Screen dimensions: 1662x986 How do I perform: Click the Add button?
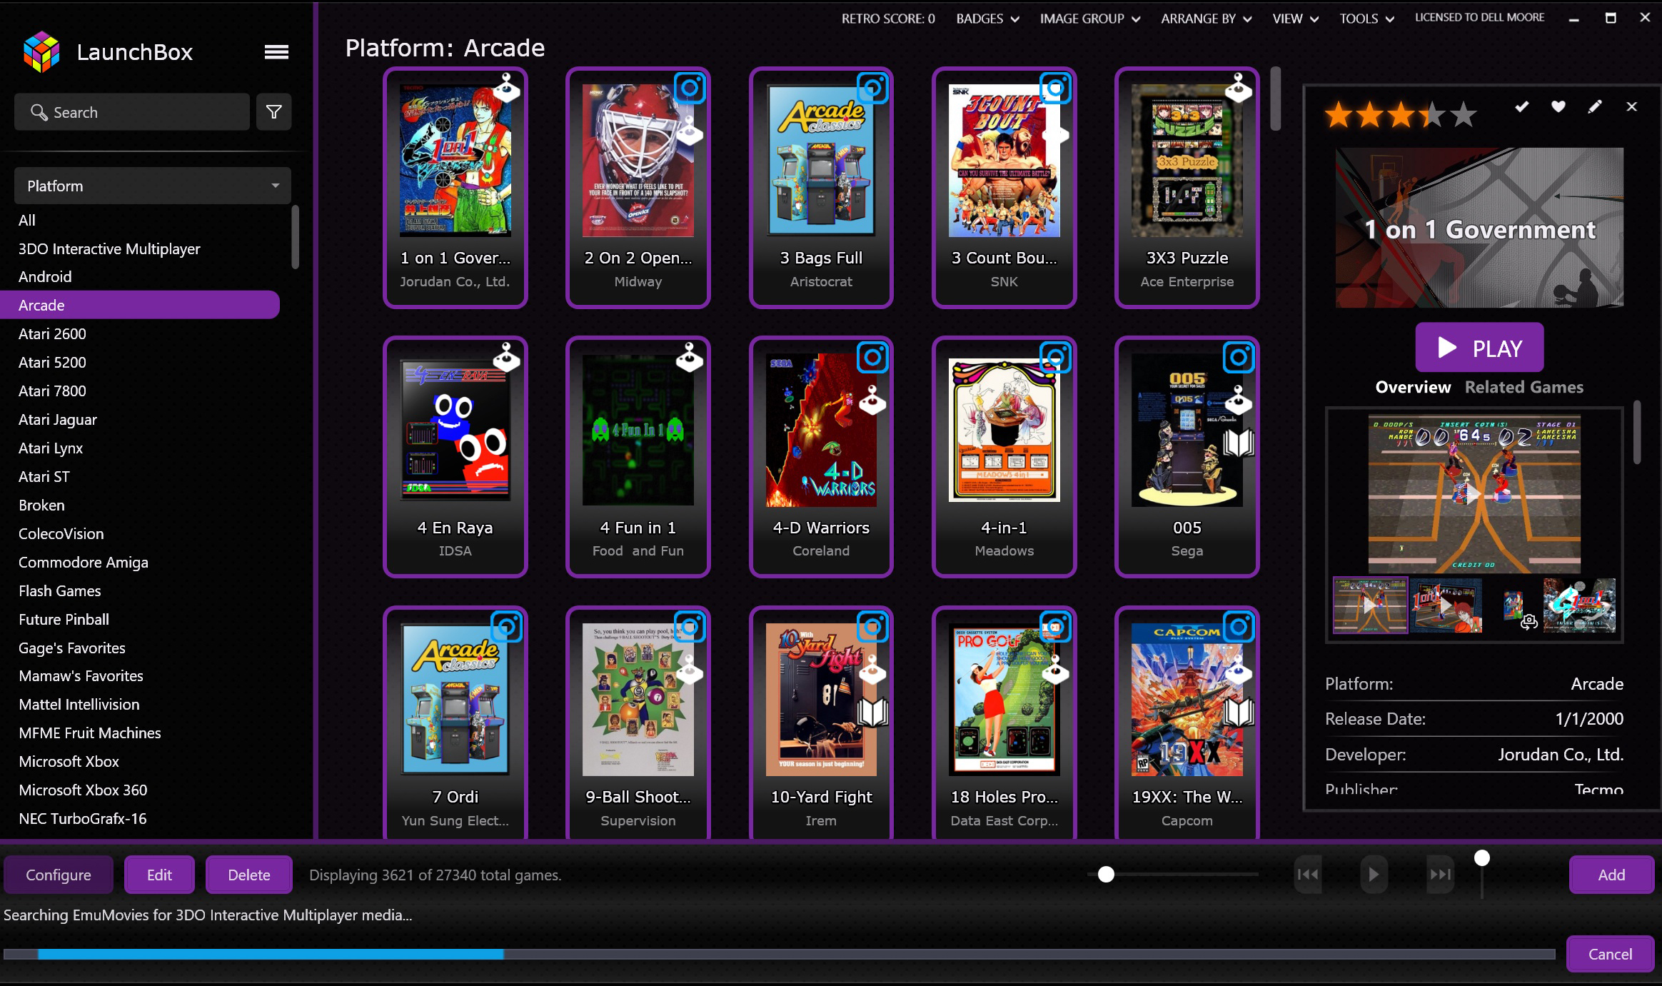pyautogui.click(x=1611, y=875)
